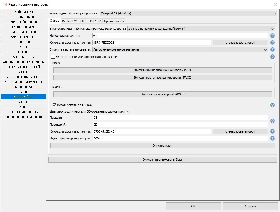Open the pass identifier source dropdown
The height and width of the screenshot is (212, 280).
click(201, 29)
